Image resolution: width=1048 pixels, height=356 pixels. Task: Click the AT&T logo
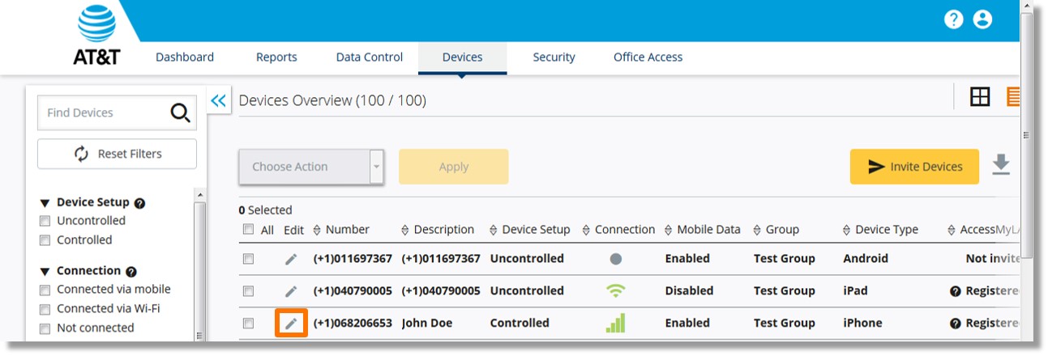tap(96, 34)
